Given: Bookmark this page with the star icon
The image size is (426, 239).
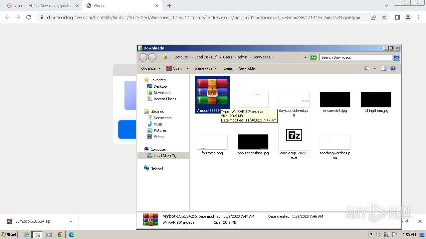Looking at the screenshot, I should (x=384, y=17).
